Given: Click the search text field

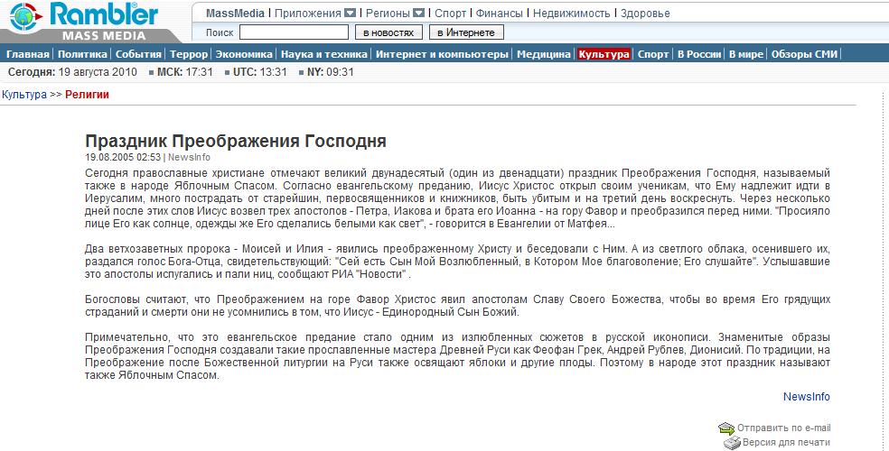Looking at the screenshot, I should (294, 32).
